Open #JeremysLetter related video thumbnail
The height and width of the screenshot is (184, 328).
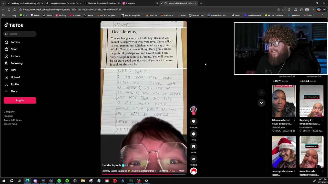pyautogui.click(x=284, y=101)
